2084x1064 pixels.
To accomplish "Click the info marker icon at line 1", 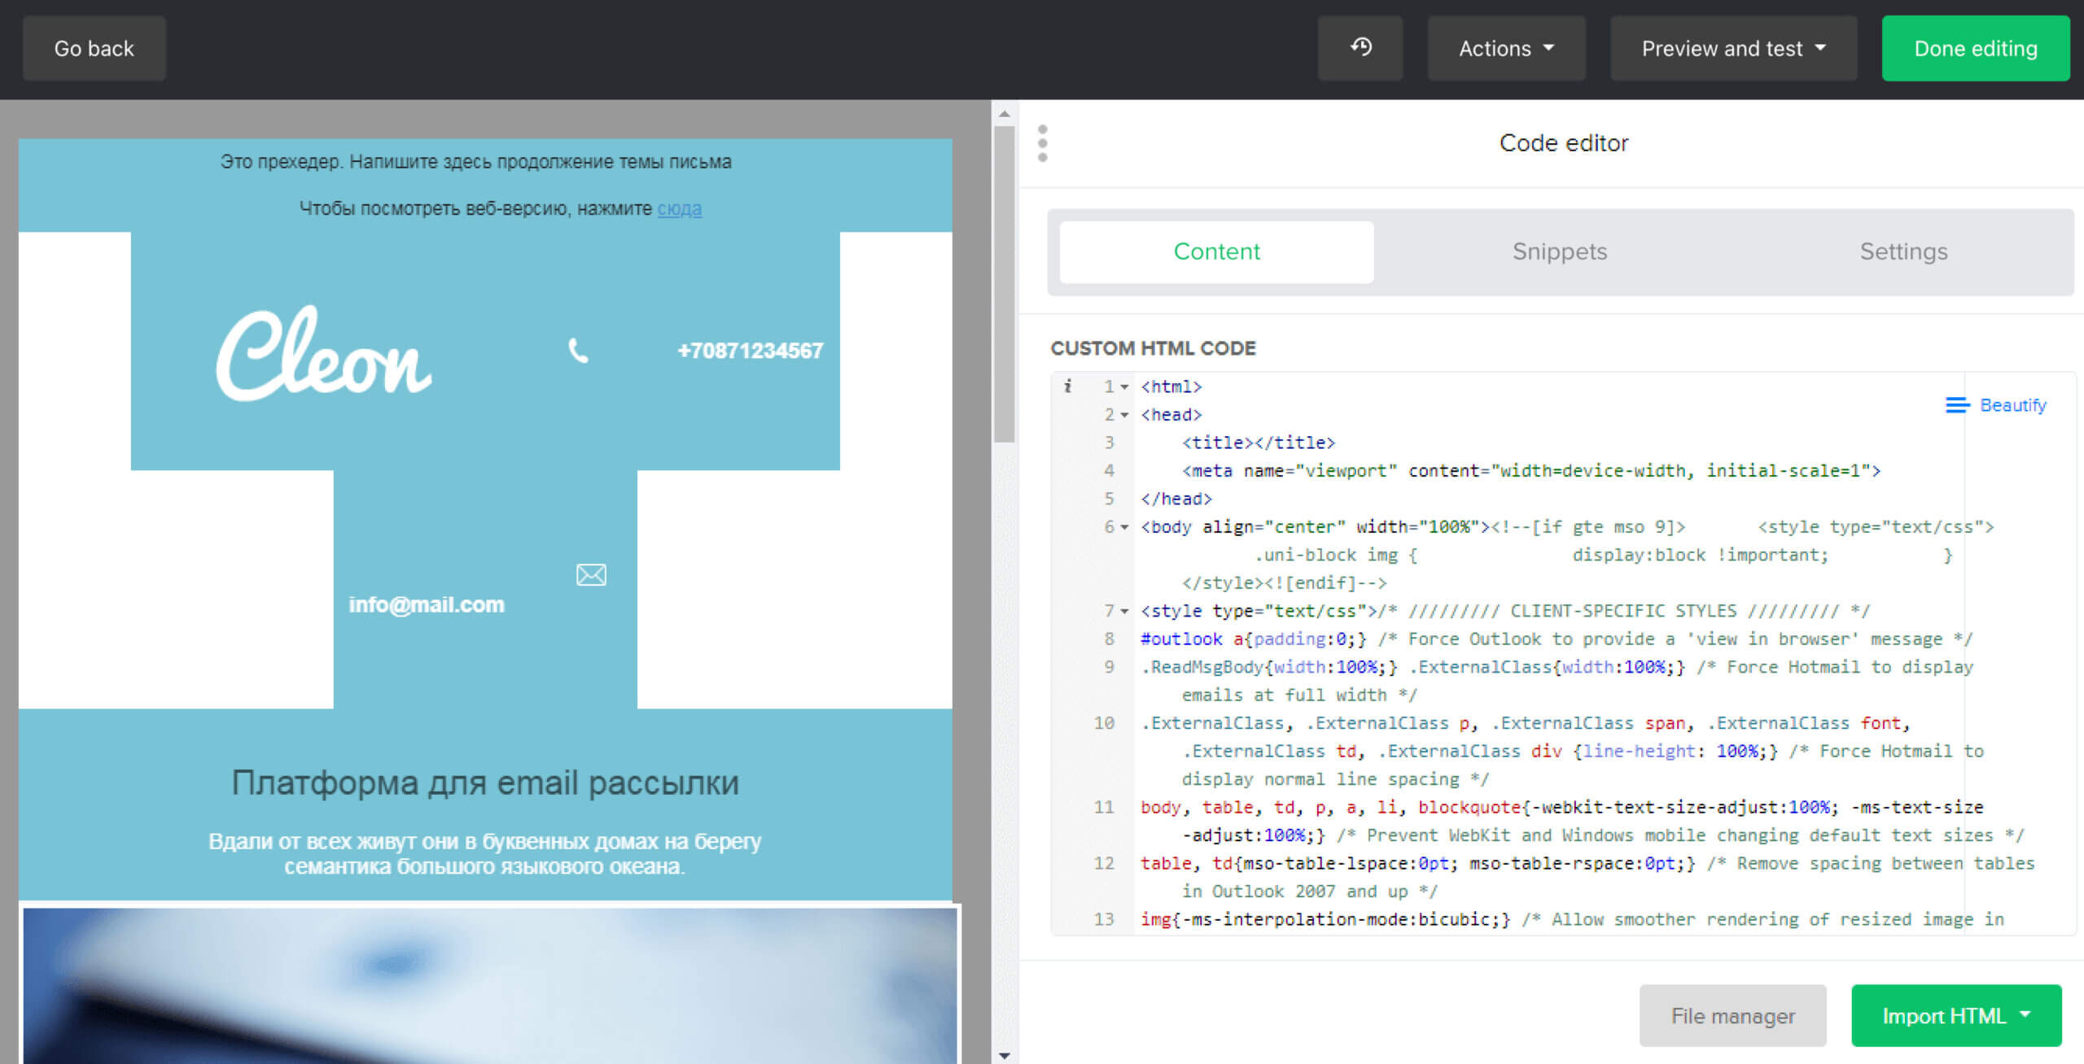I will (1067, 386).
